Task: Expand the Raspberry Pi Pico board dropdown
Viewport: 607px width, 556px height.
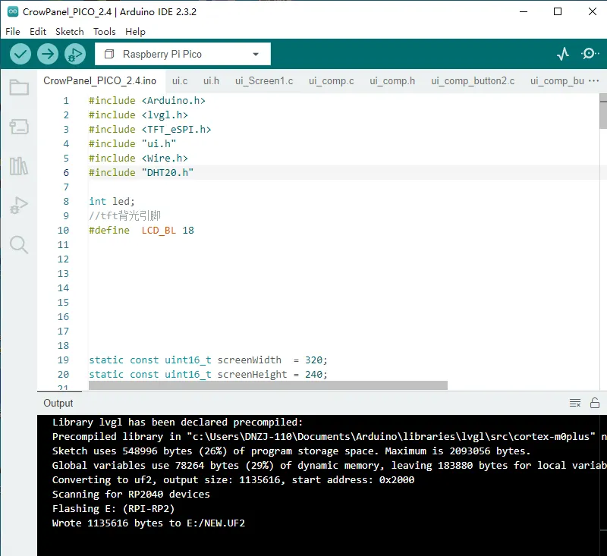Action: point(182,54)
